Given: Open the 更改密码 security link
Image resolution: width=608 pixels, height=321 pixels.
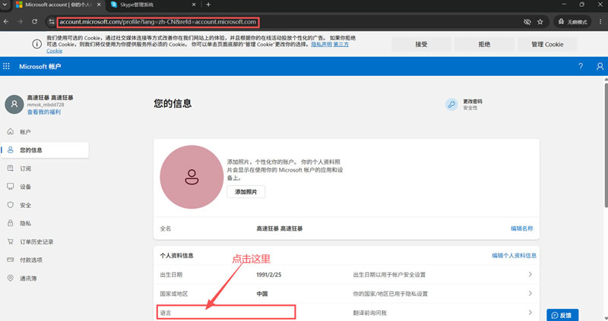Looking at the screenshot, I should point(473,102).
